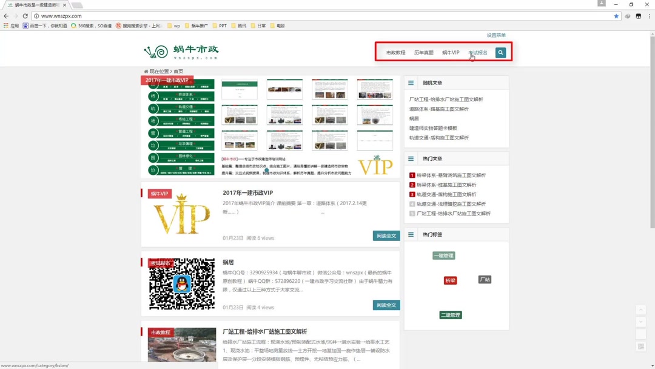Screen dimensions: 655x369
Task: Click the QQ penguin icon in the QR code
Action: 181,282
